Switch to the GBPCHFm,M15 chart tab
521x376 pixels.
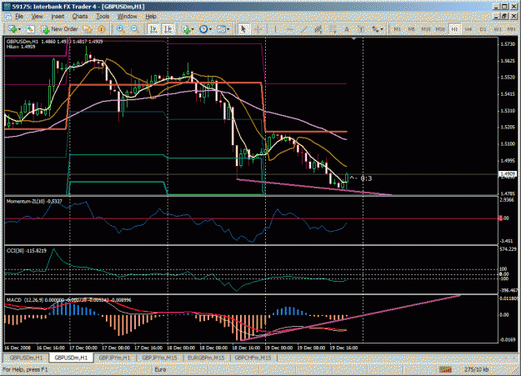[x=253, y=358]
